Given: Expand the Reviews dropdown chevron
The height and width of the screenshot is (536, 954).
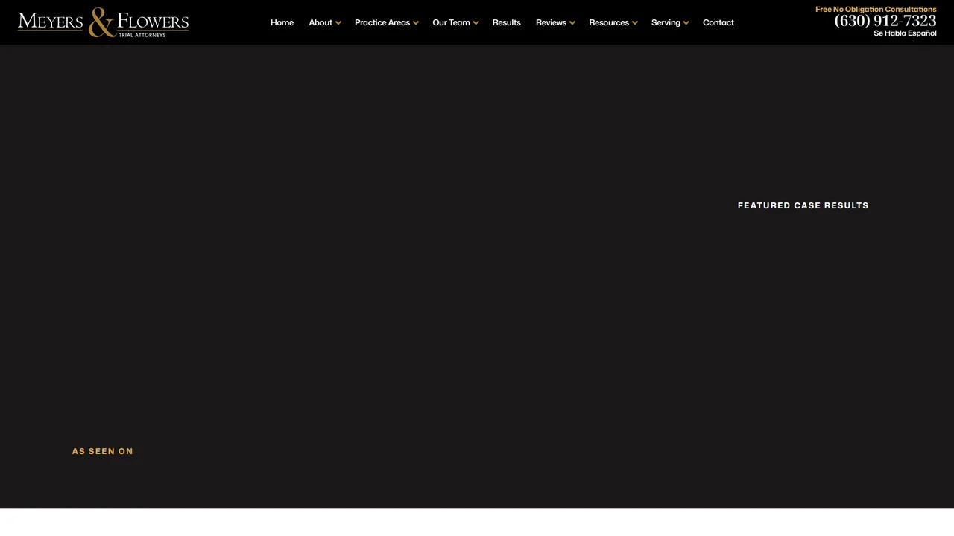Looking at the screenshot, I should tap(572, 23).
